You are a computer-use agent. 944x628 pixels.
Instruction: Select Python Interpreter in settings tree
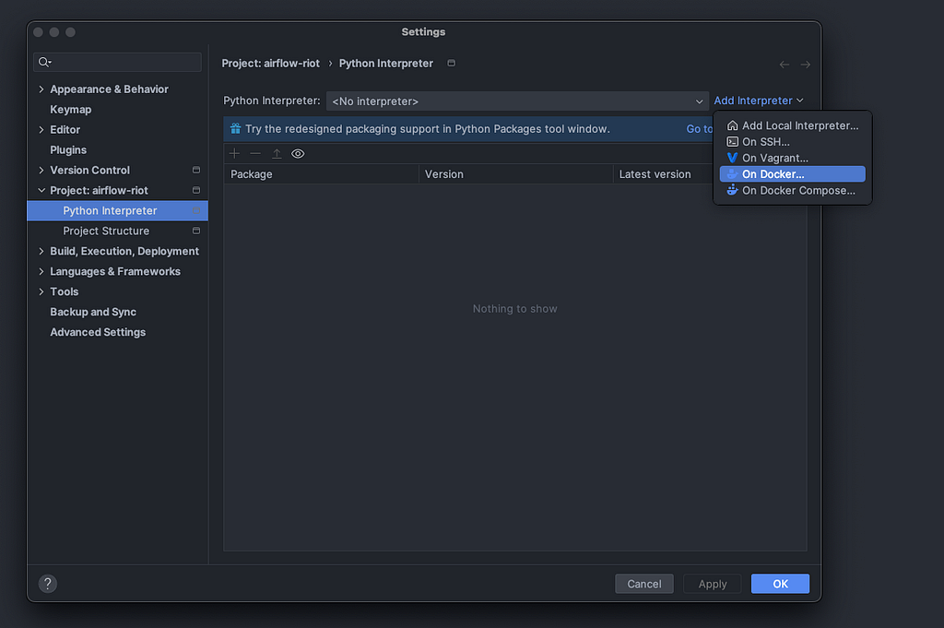117,211
